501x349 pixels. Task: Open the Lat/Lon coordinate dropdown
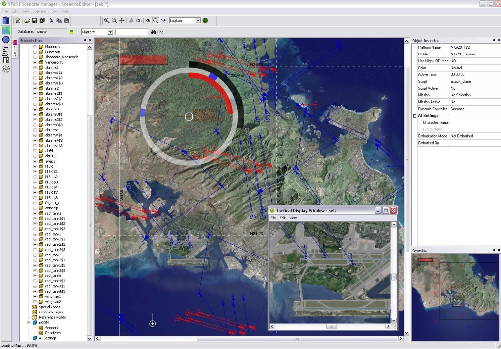[198, 21]
